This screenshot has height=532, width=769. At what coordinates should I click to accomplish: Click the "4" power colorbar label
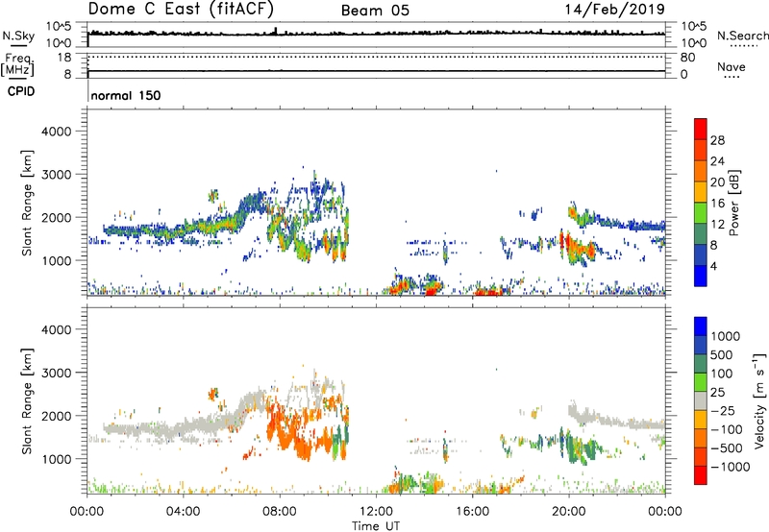point(714,266)
